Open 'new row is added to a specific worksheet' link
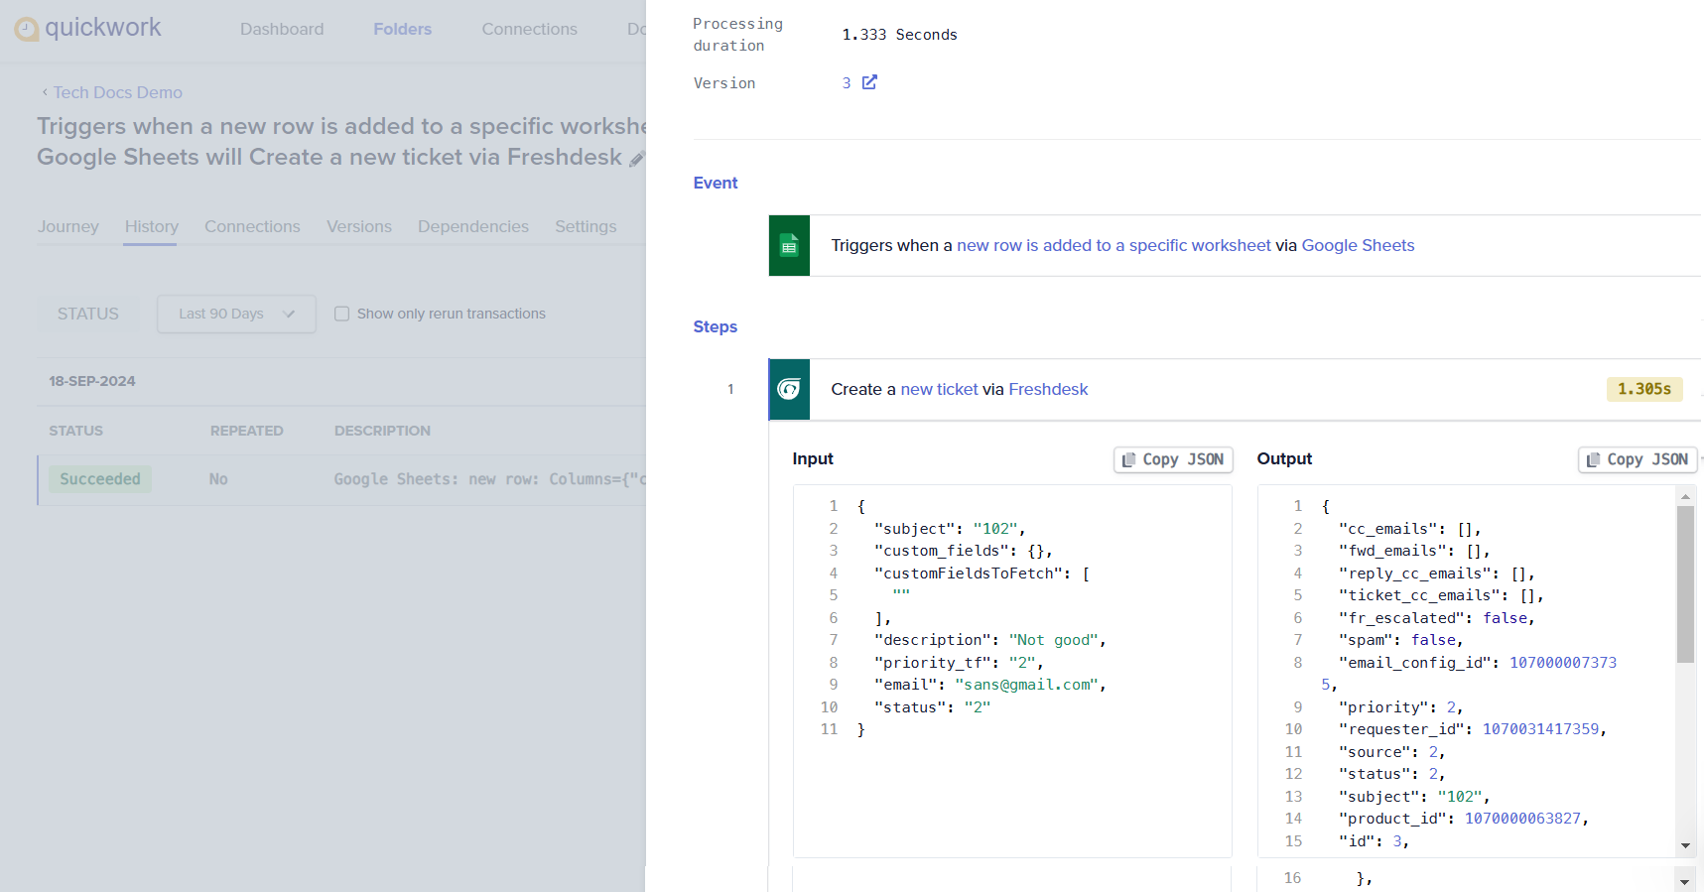 (x=1114, y=245)
